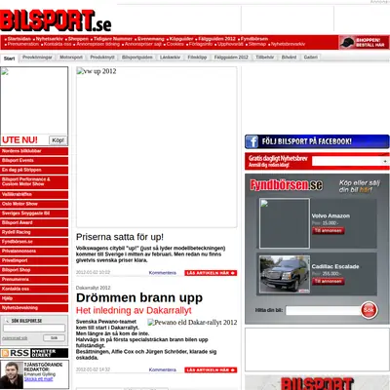Screen dimensions: 390x390
Task: Open En dag på Strippen item
Action: (x=34, y=170)
